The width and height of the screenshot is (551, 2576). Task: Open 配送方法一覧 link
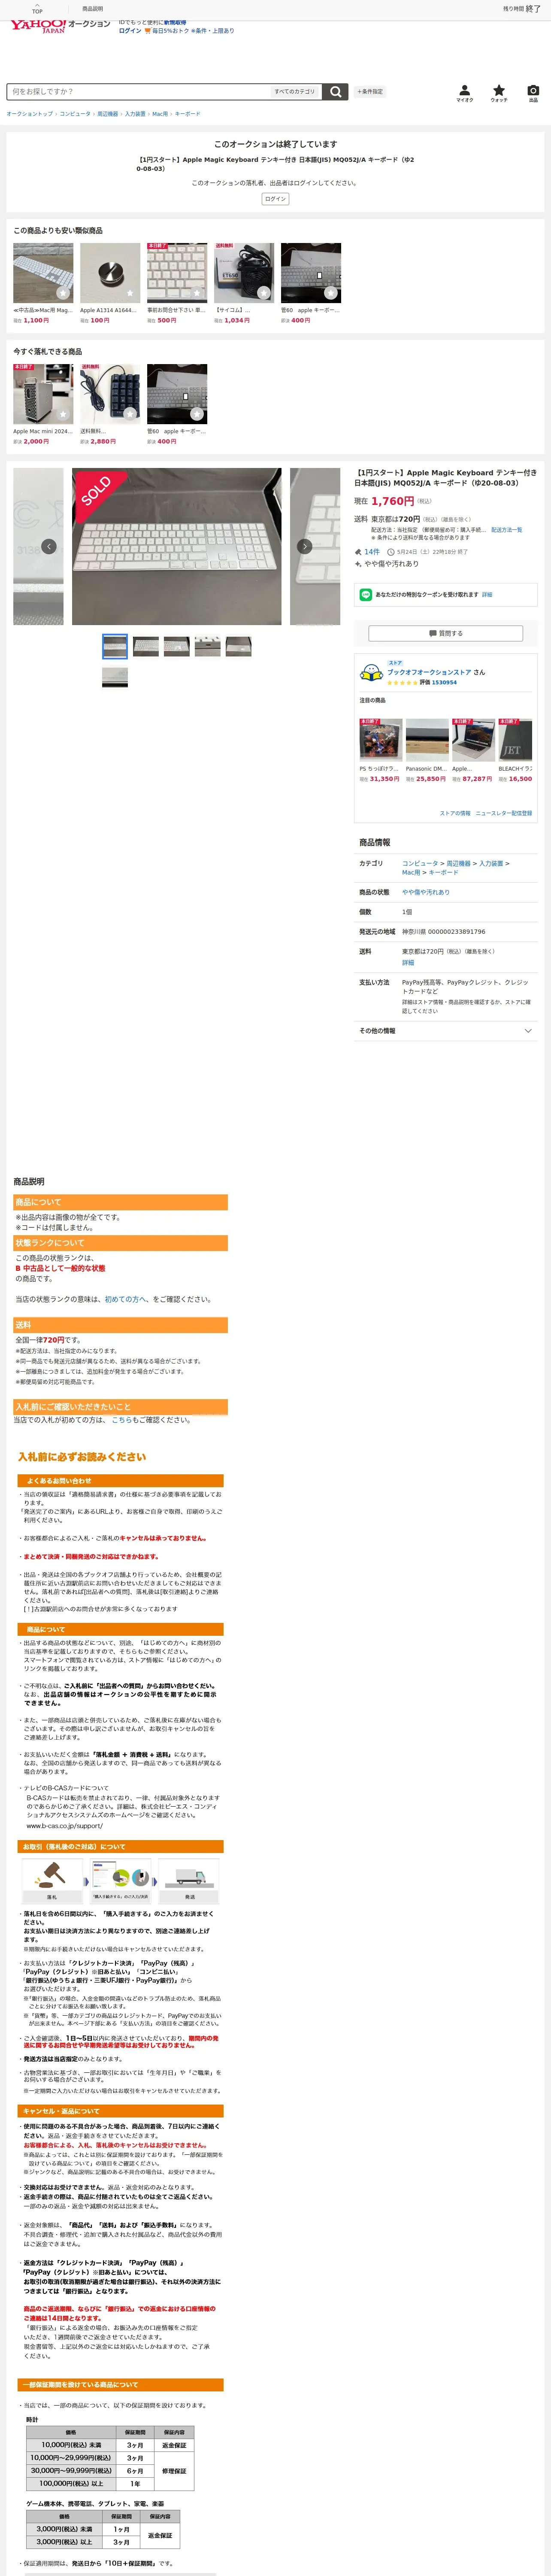coord(506,530)
